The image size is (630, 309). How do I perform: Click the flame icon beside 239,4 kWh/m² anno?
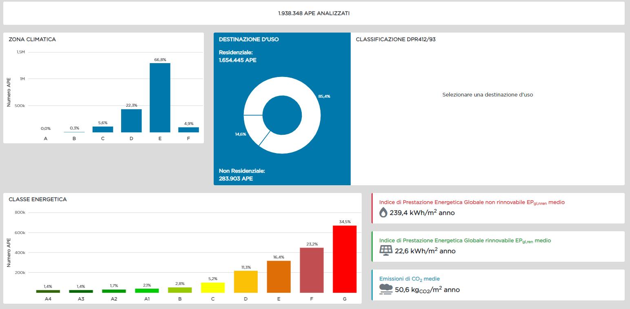pos(383,213)
